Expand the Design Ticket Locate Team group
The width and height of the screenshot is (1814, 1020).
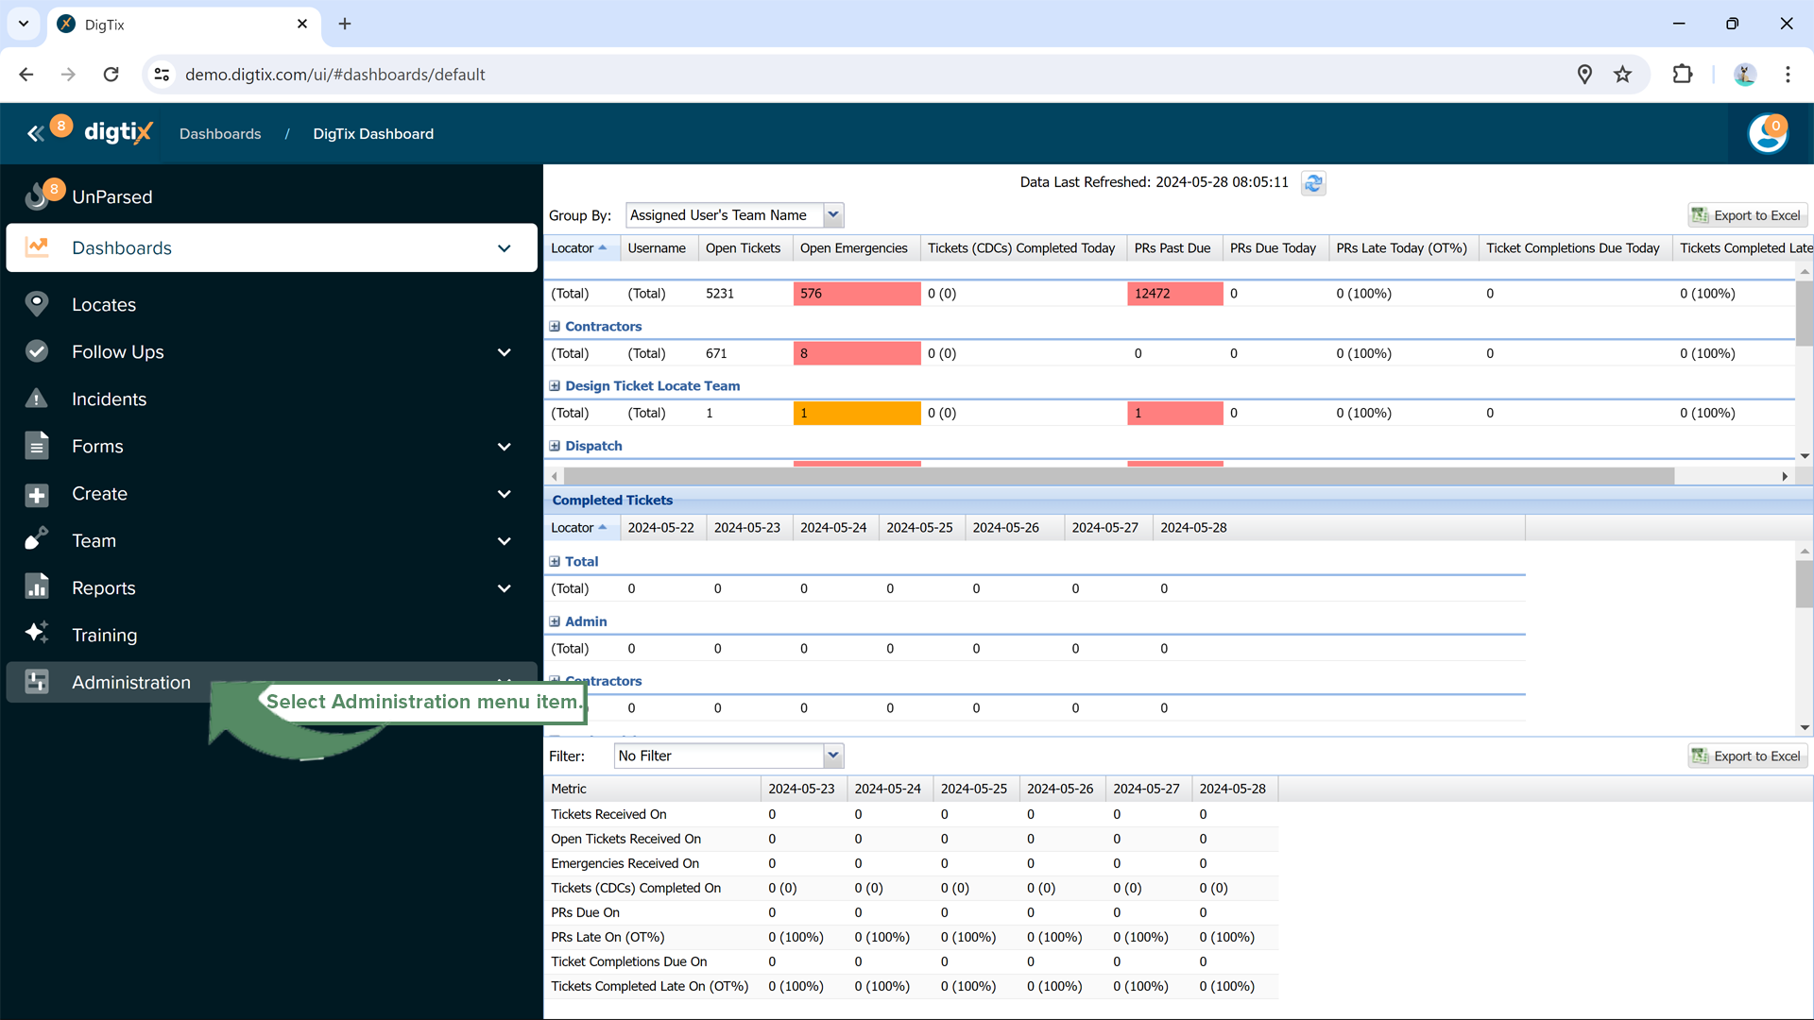click(x=555, y=386)
